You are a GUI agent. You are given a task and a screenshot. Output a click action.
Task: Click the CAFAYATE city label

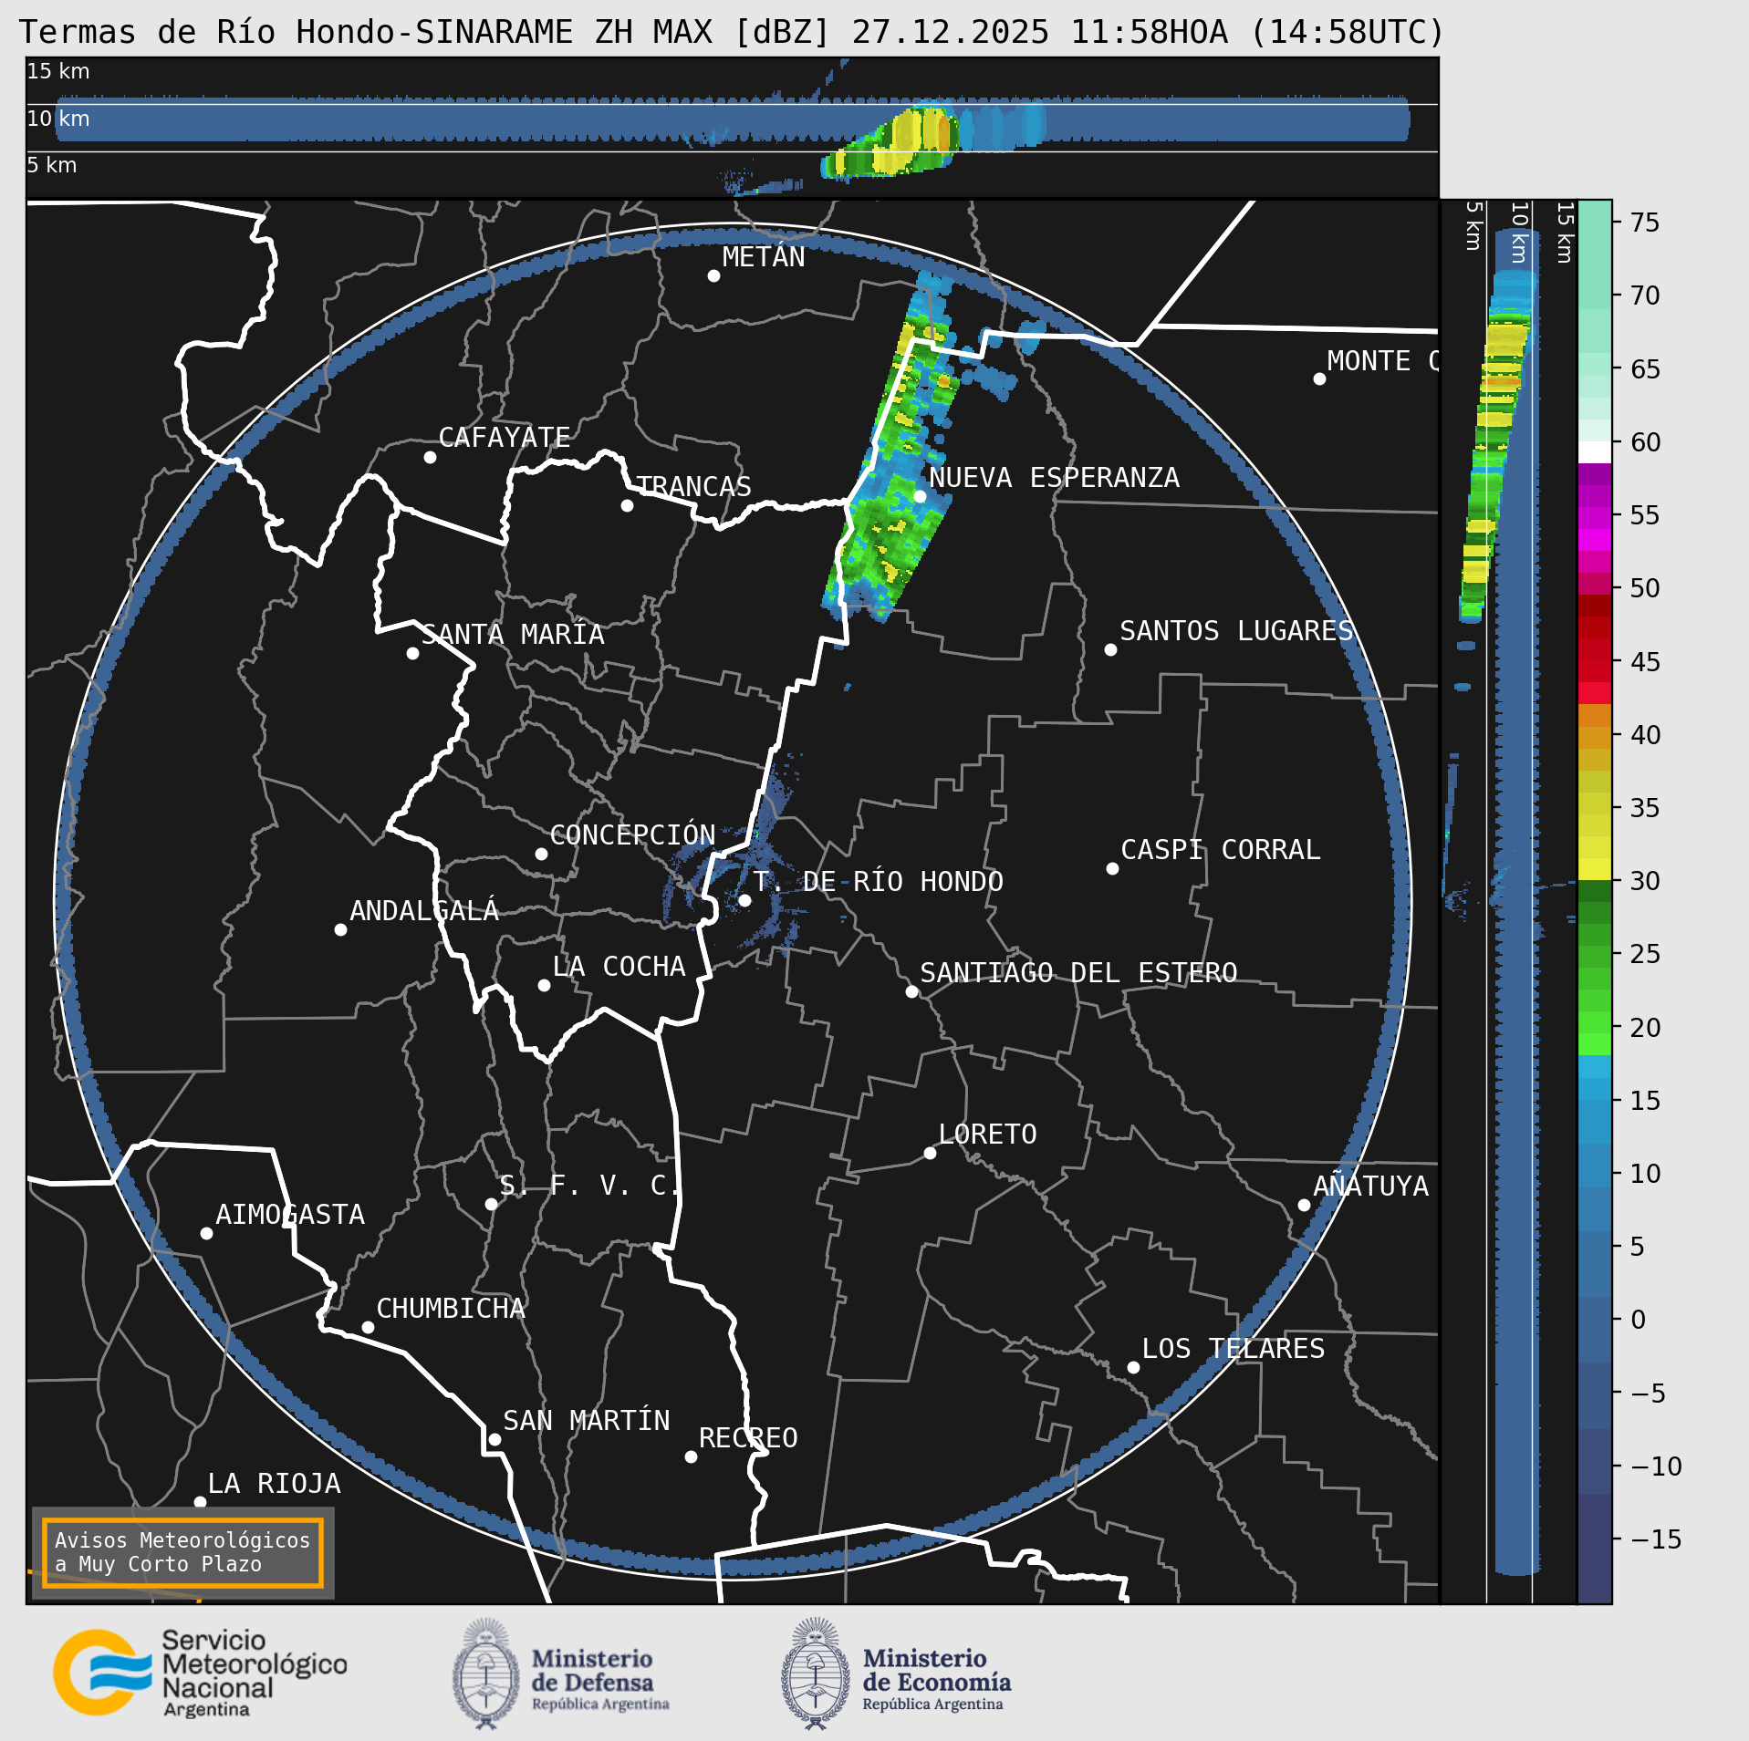tap(505, 438)
